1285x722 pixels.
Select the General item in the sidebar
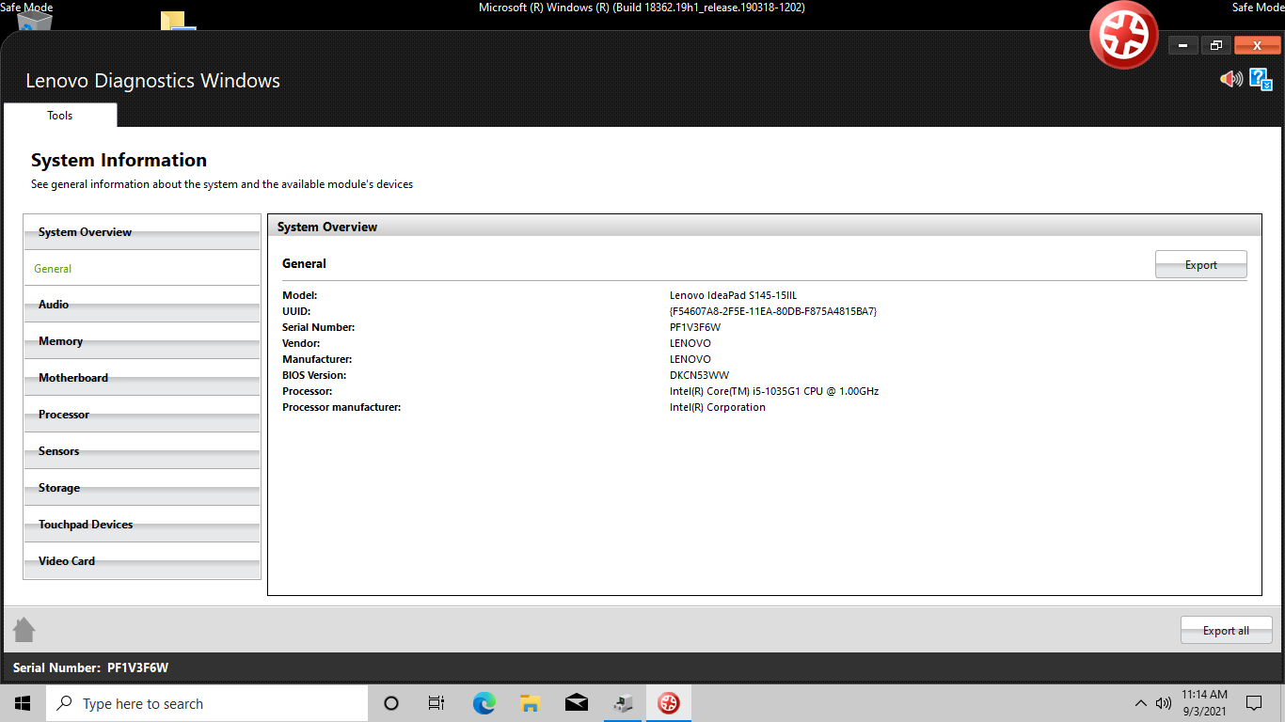click(142, 268)
